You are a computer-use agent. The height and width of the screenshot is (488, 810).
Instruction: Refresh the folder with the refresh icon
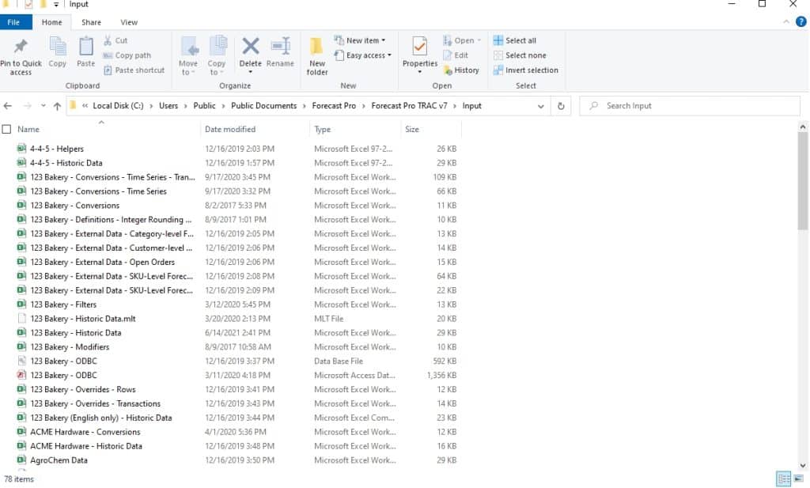(562, 105)
